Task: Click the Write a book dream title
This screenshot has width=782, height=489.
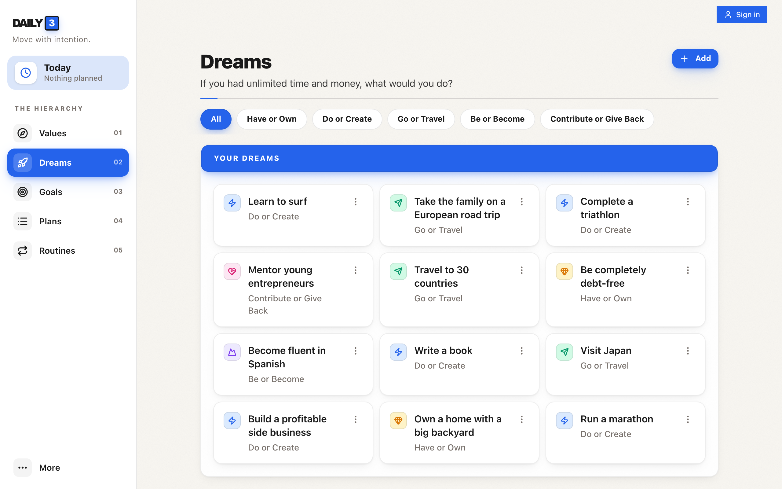Action: coord(443,351)
